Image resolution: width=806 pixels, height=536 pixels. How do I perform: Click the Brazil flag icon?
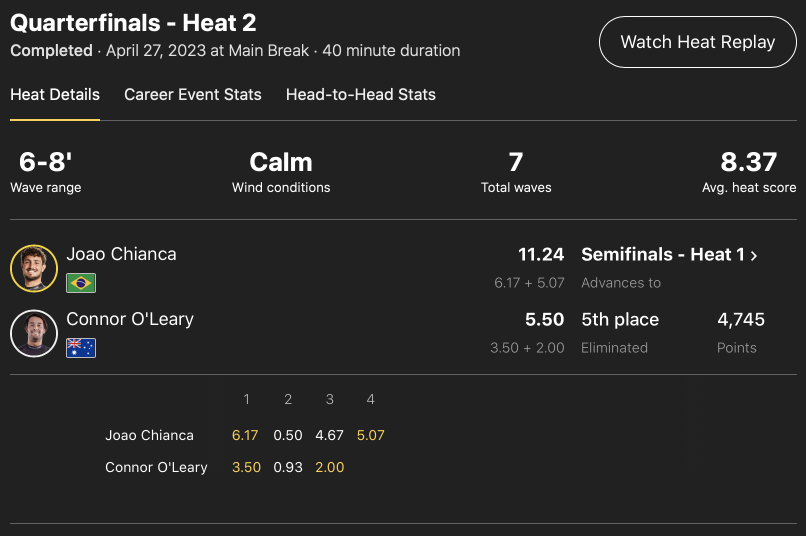[x=81, y=283]
